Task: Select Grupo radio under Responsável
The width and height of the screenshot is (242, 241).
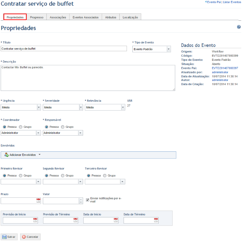Action: [x=63, y=127]
